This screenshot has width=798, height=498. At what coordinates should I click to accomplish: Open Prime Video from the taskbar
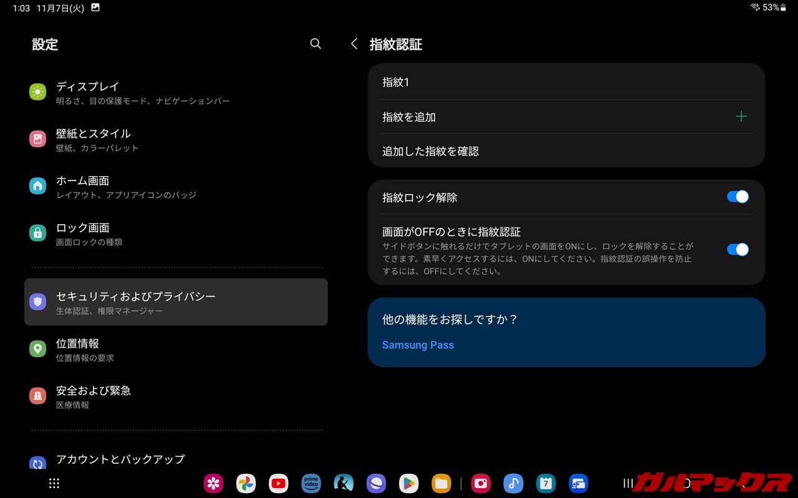tap(310, 483)
